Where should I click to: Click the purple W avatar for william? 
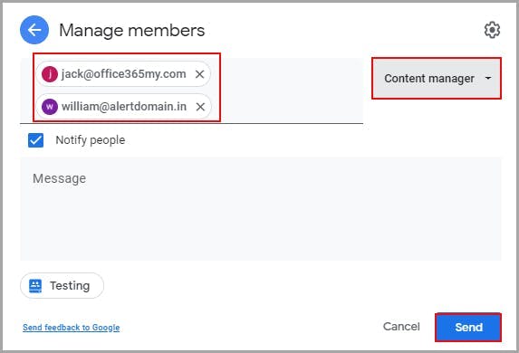click(50, 107)
